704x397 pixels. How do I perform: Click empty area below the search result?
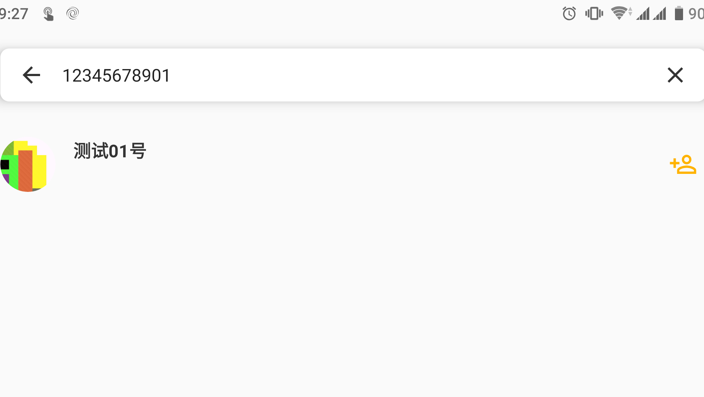pyautogui.click(x=352, y=294)
